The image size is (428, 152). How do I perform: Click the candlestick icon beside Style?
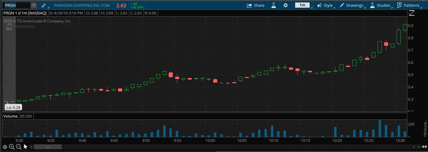point(319,5)
